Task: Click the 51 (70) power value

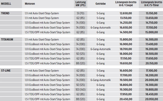Action: point(80,13)
